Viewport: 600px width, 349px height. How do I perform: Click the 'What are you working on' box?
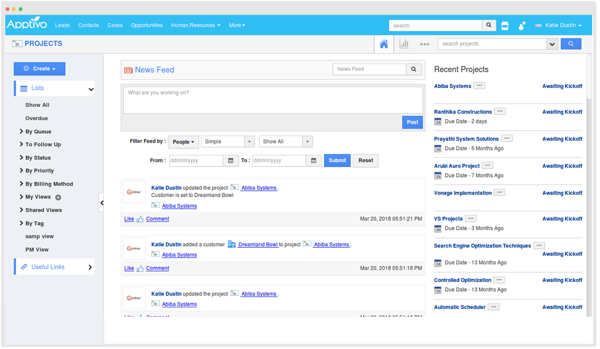[x=273, y=99]
